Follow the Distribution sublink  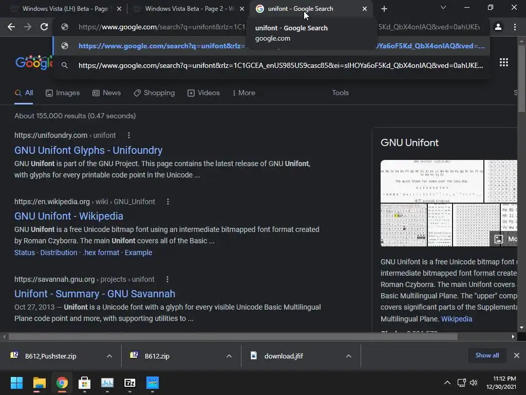click(x=59, y=253)
